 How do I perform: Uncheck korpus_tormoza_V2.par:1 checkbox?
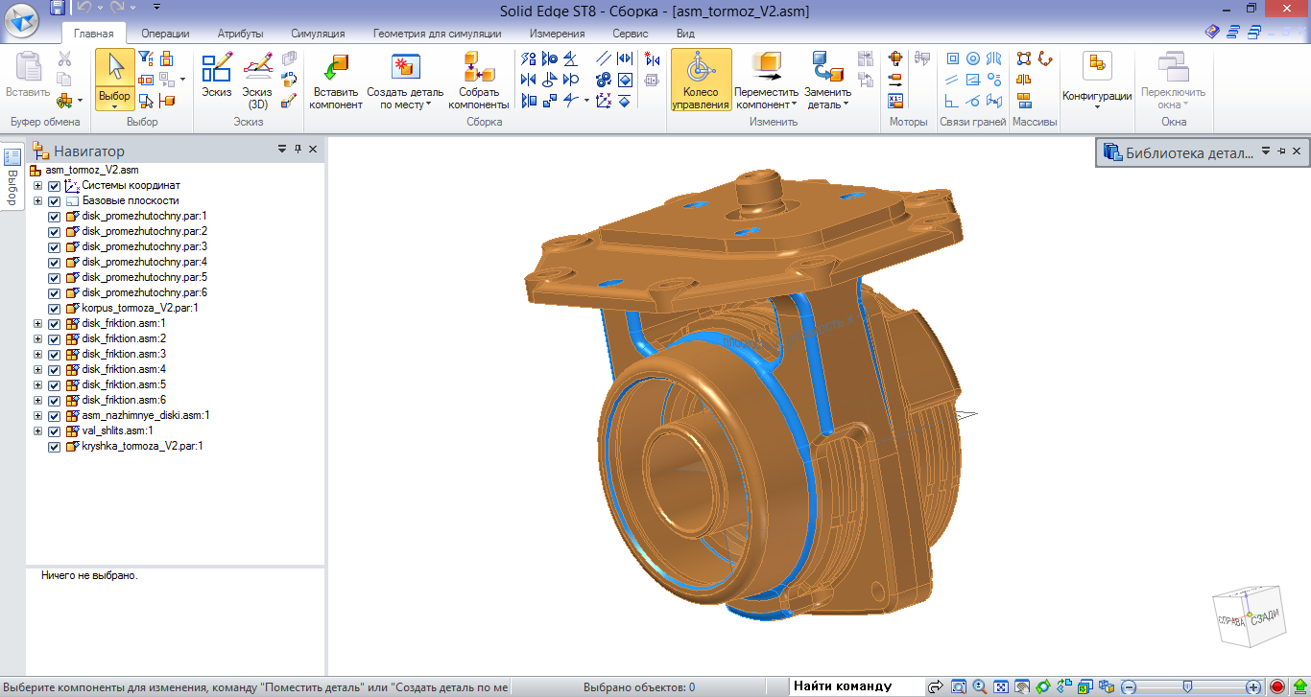(55, 309)
